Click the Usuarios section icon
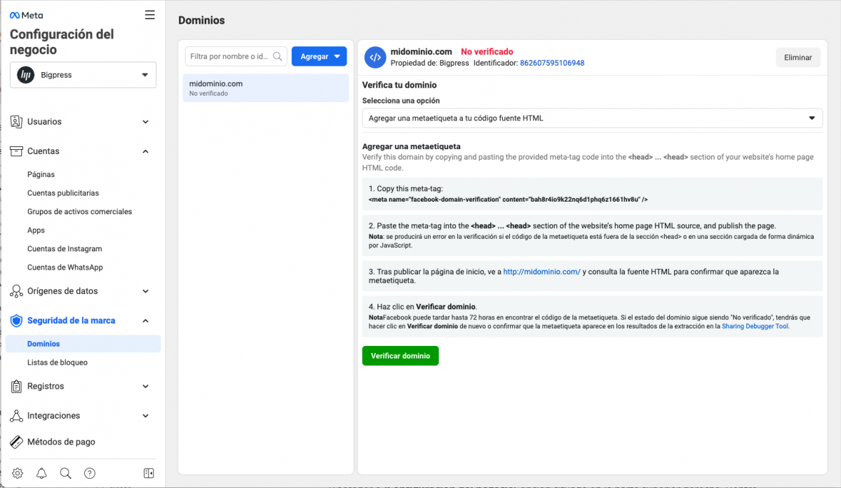 coord(16,122)
